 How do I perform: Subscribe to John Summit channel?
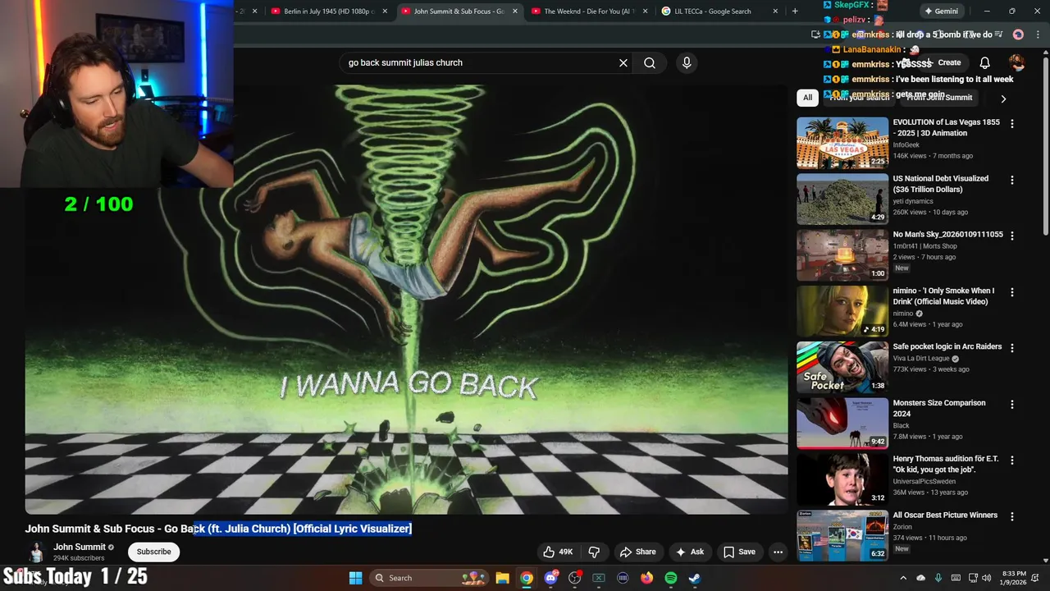click(153, 552)
